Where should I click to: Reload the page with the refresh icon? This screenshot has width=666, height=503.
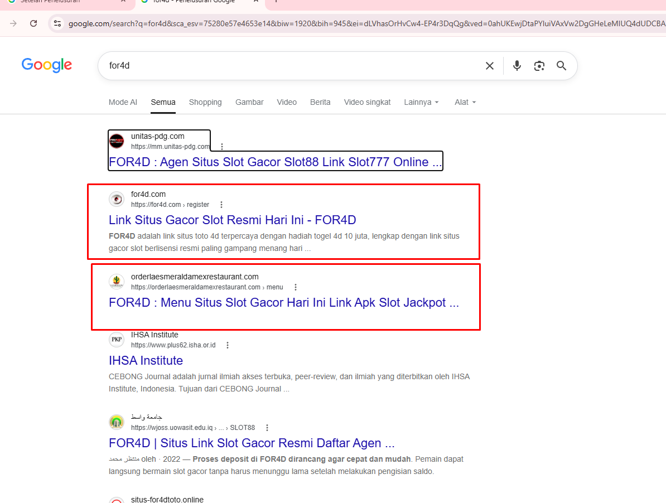[33, 23]
